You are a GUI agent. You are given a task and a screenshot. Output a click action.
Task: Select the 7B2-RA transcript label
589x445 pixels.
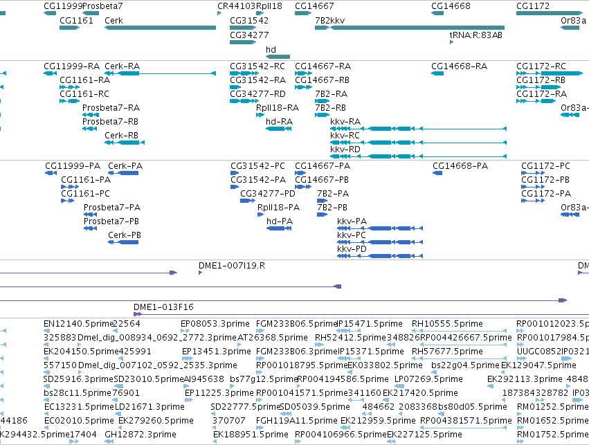tap(331, 94)
